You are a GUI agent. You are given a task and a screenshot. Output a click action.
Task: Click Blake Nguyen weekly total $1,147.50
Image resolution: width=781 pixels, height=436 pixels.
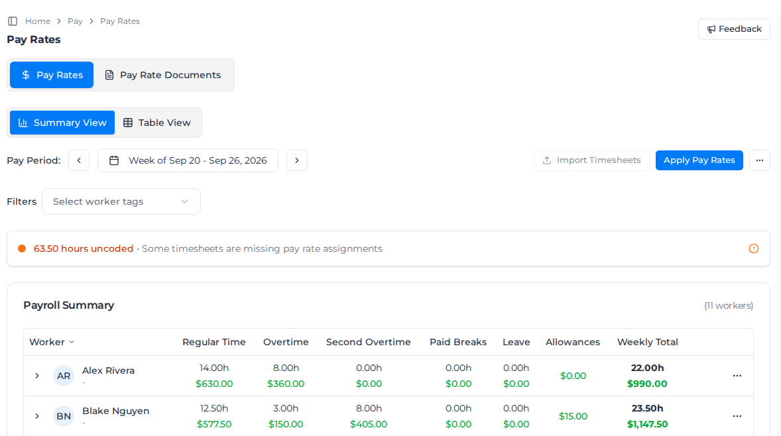pyautogui.click(x=647, y=424)
